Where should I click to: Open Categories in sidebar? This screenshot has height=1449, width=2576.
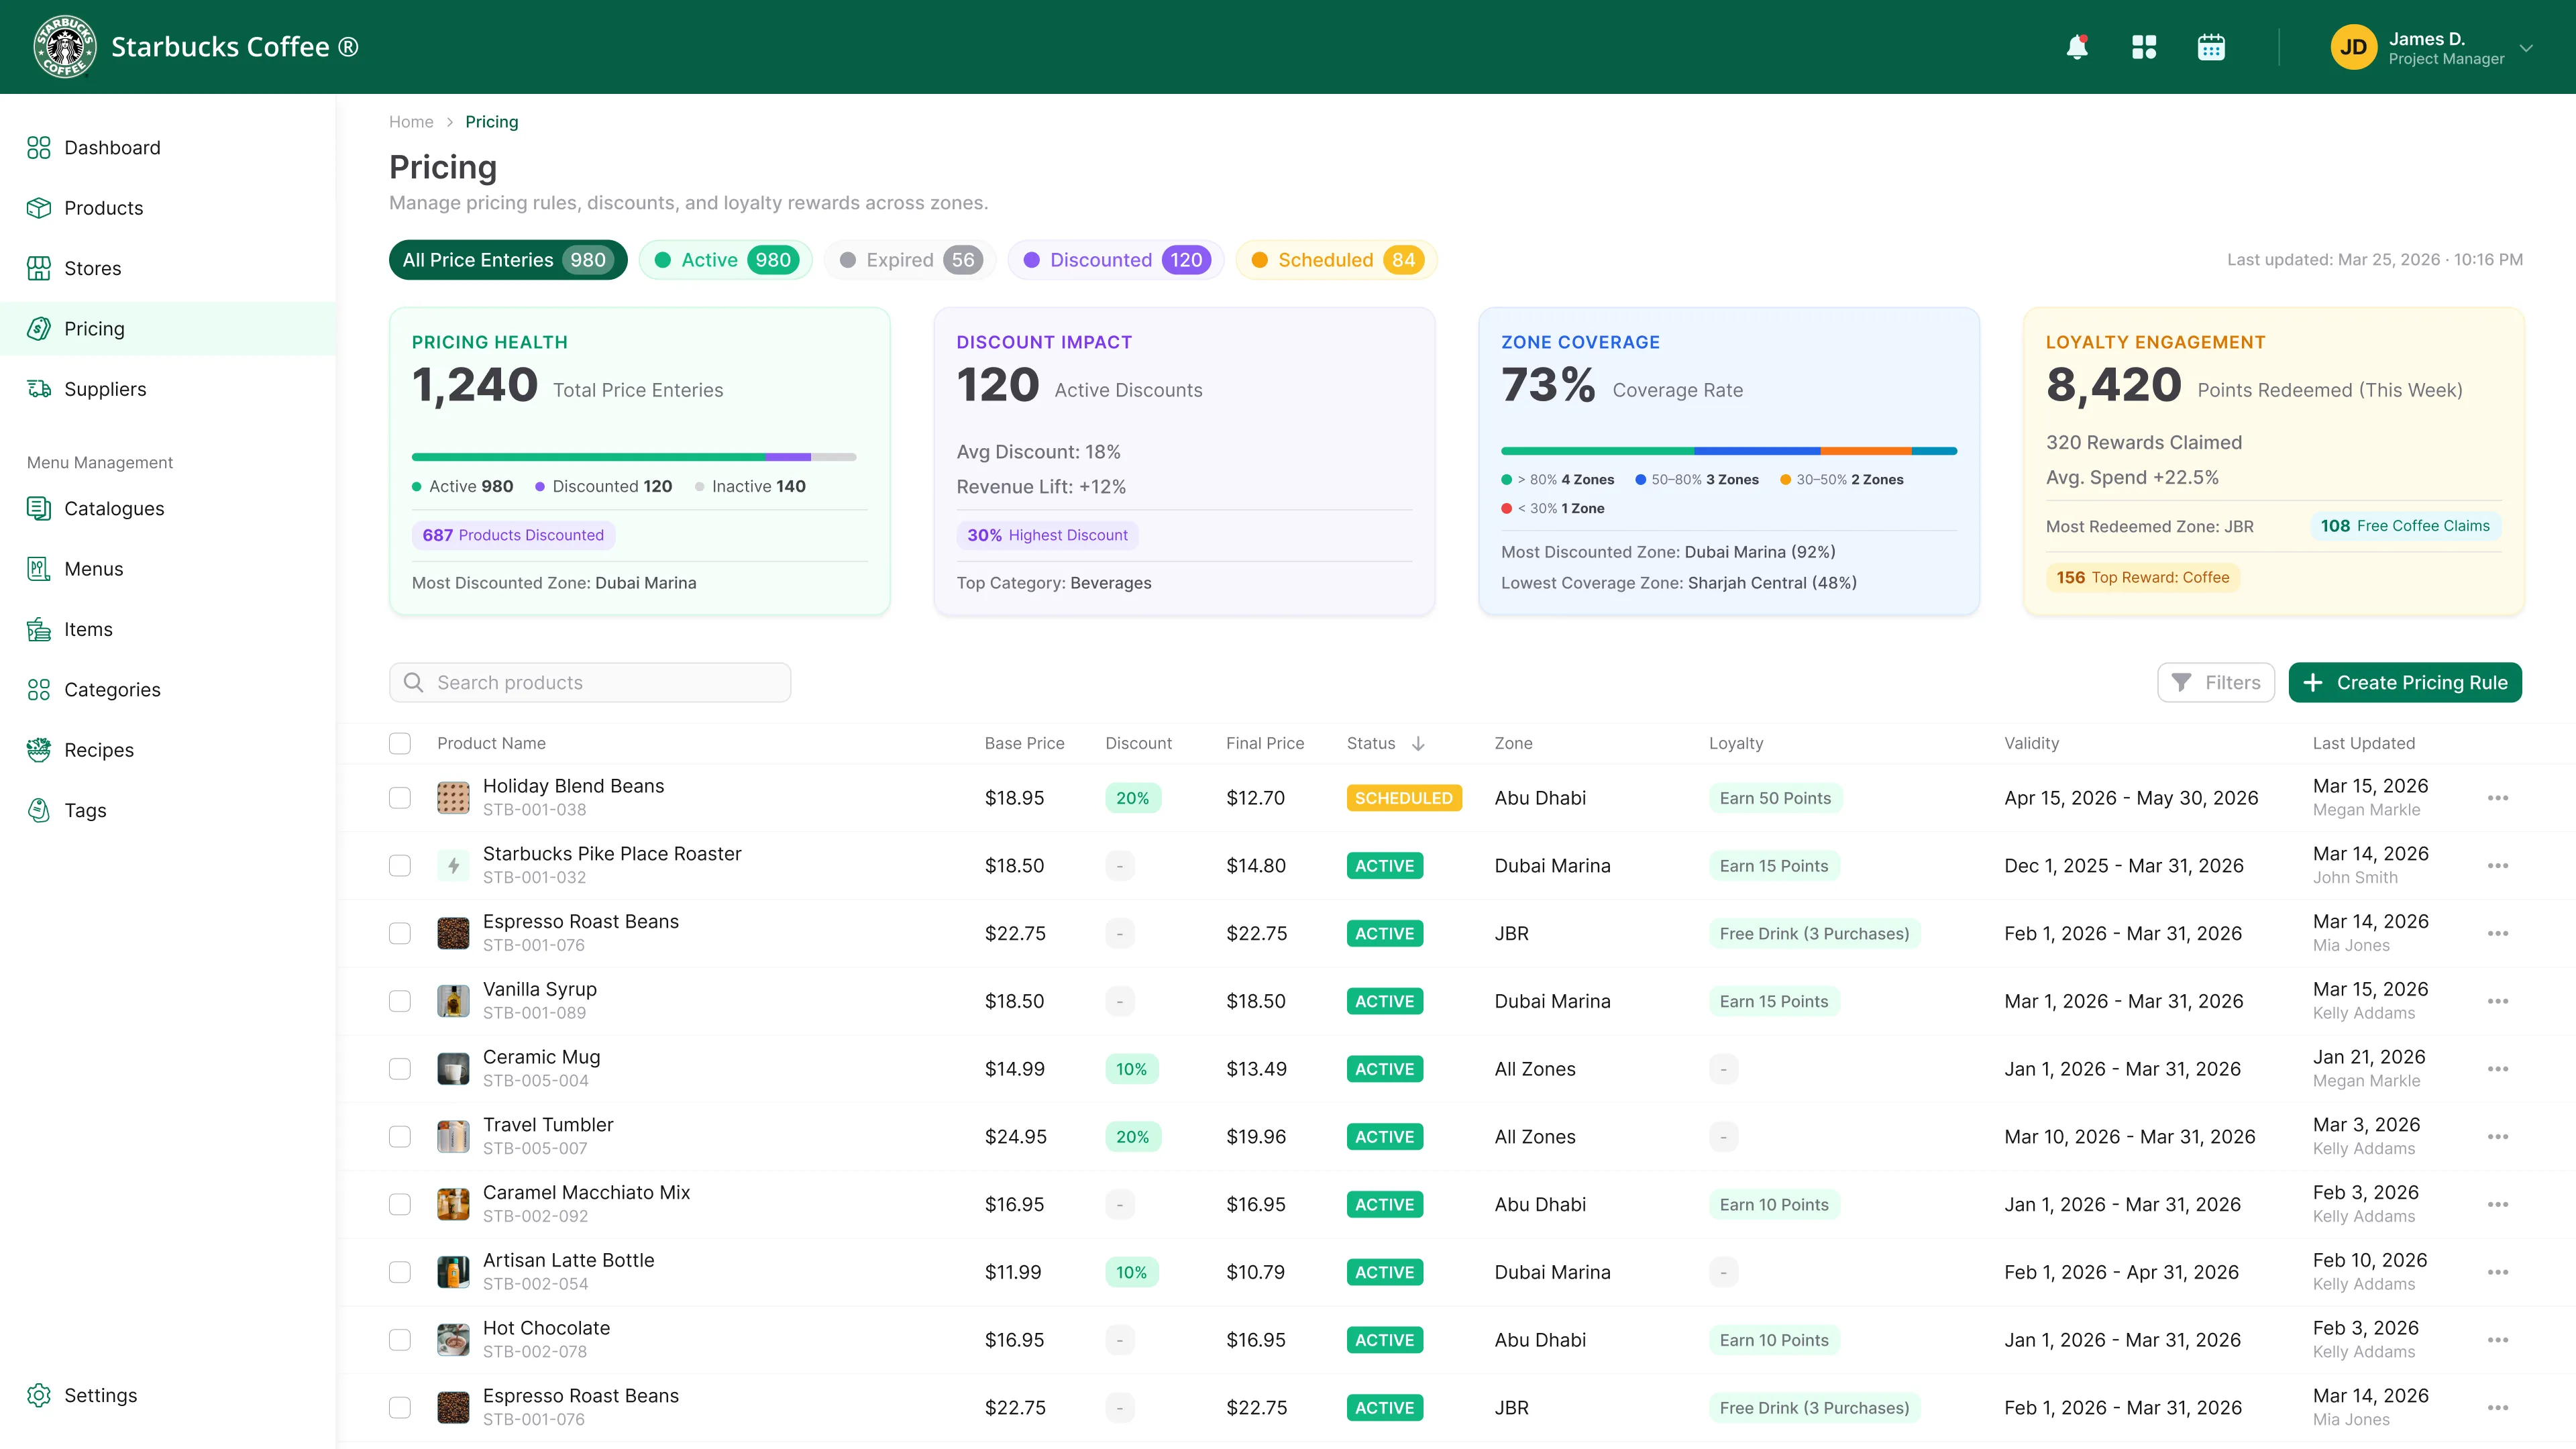112,690
